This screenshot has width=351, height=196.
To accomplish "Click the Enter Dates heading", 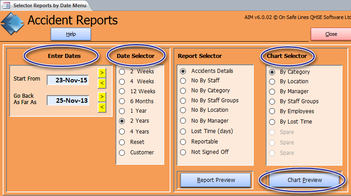I will point(64,56).
